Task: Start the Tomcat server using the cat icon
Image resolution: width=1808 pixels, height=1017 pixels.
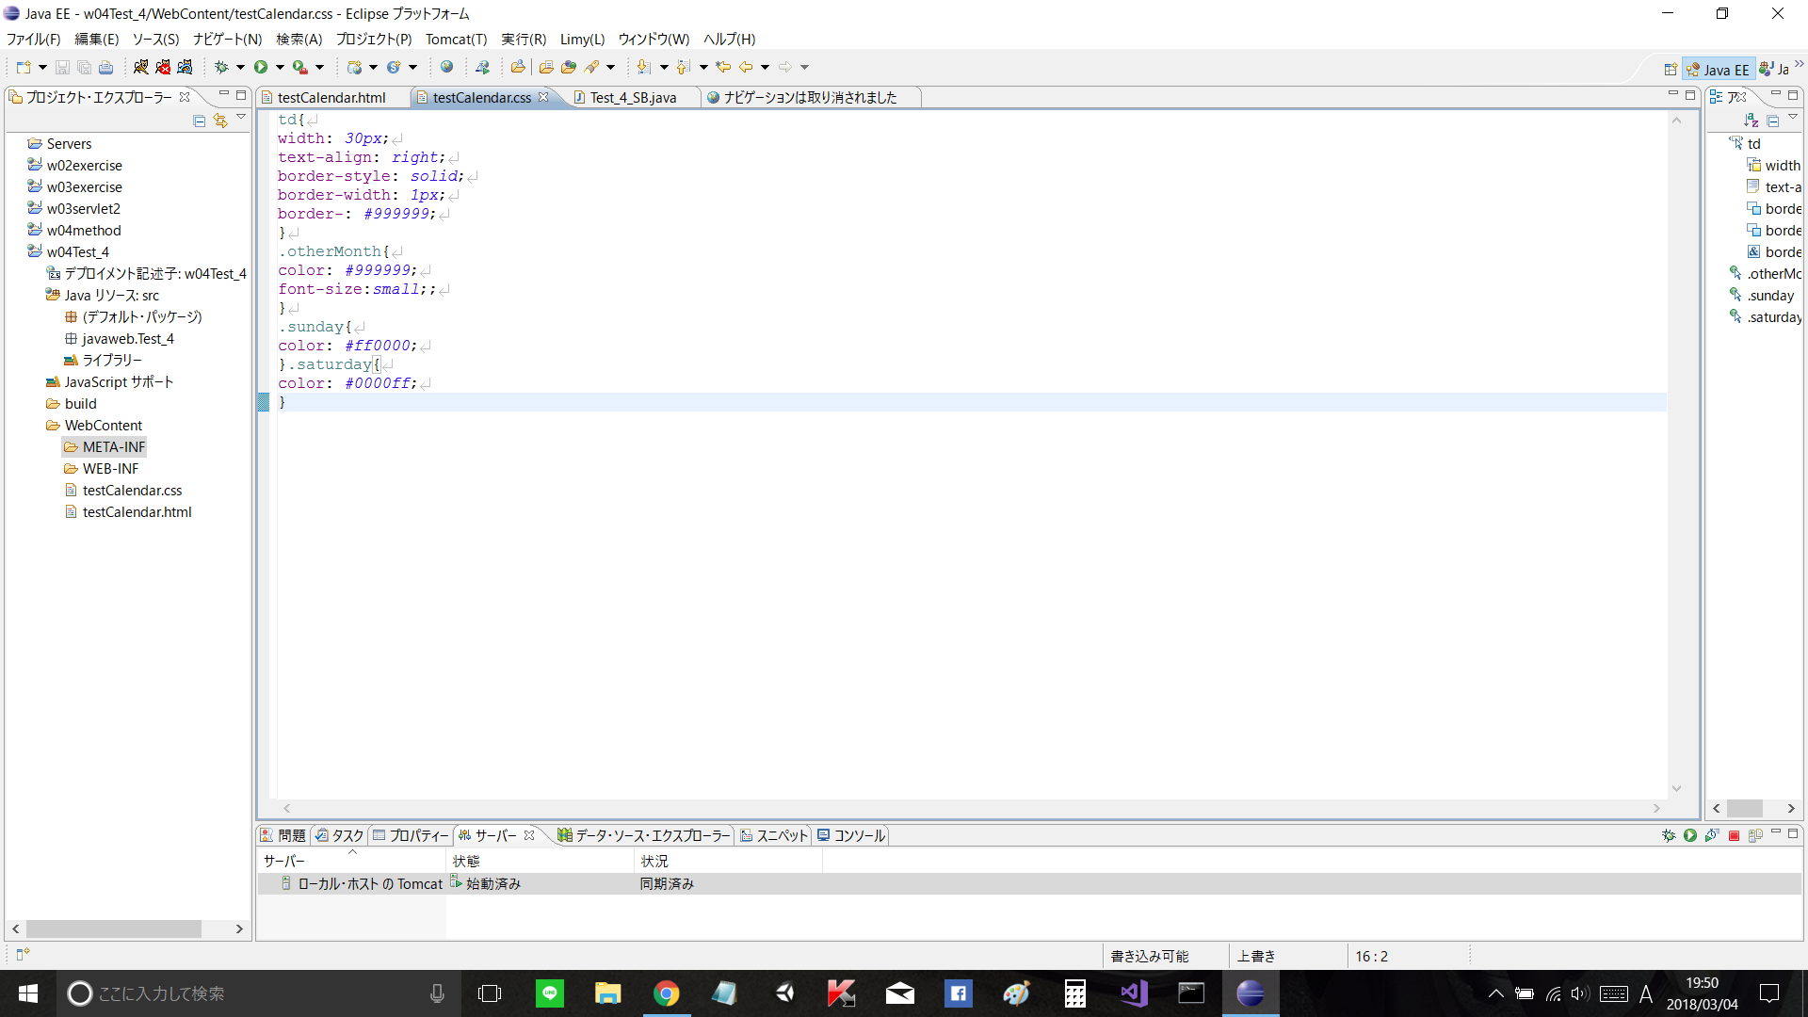Action: click(140, 67)
